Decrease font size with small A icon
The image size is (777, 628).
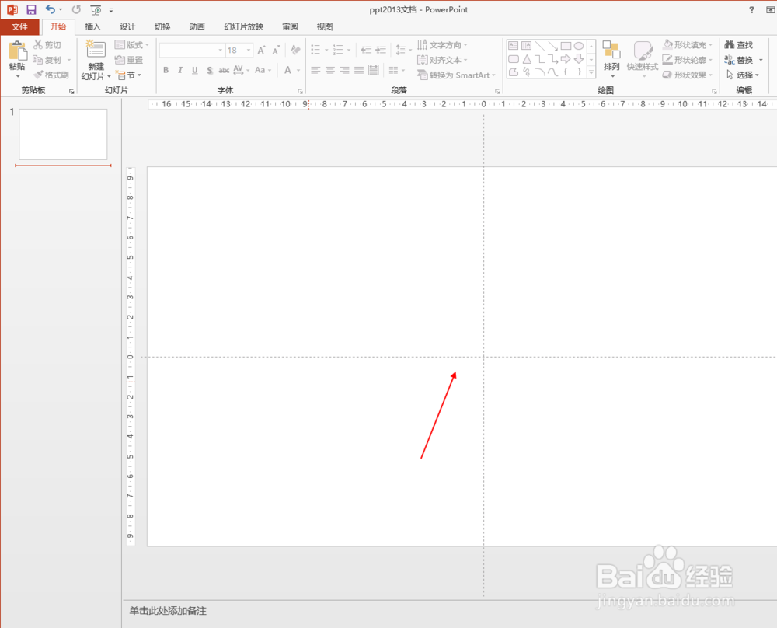point(277,50)
